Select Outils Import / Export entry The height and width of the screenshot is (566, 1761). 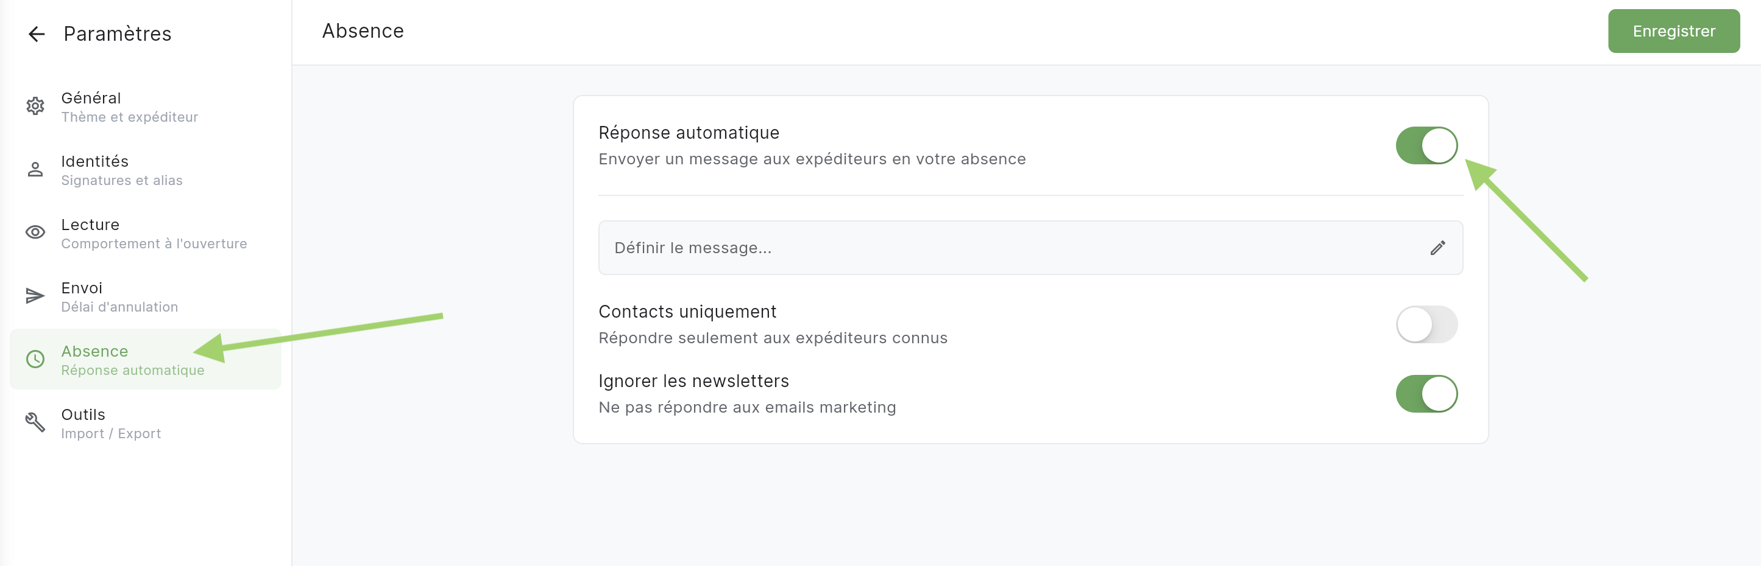pos(111,424)
